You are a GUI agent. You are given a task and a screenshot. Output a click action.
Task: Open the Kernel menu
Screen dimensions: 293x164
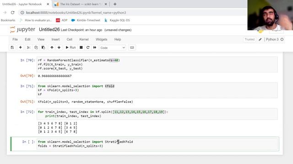(84, 40)
